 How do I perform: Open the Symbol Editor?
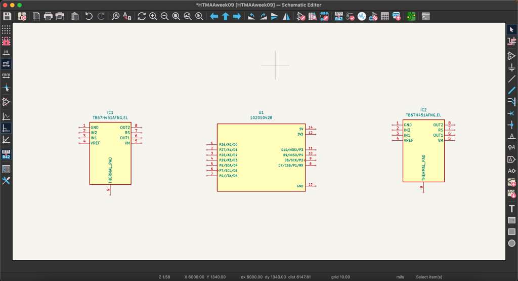[301, 16]
